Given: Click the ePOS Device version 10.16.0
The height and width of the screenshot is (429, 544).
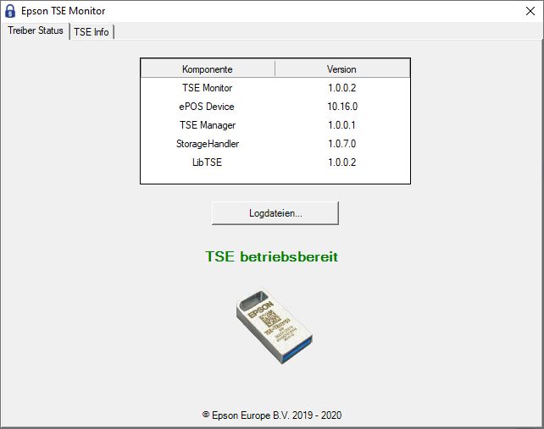Looking at the screenshot, I should pos(342,107).
